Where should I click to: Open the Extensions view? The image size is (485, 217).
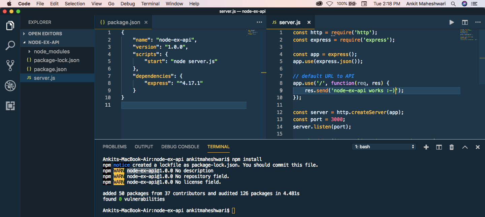click(10, 106)
